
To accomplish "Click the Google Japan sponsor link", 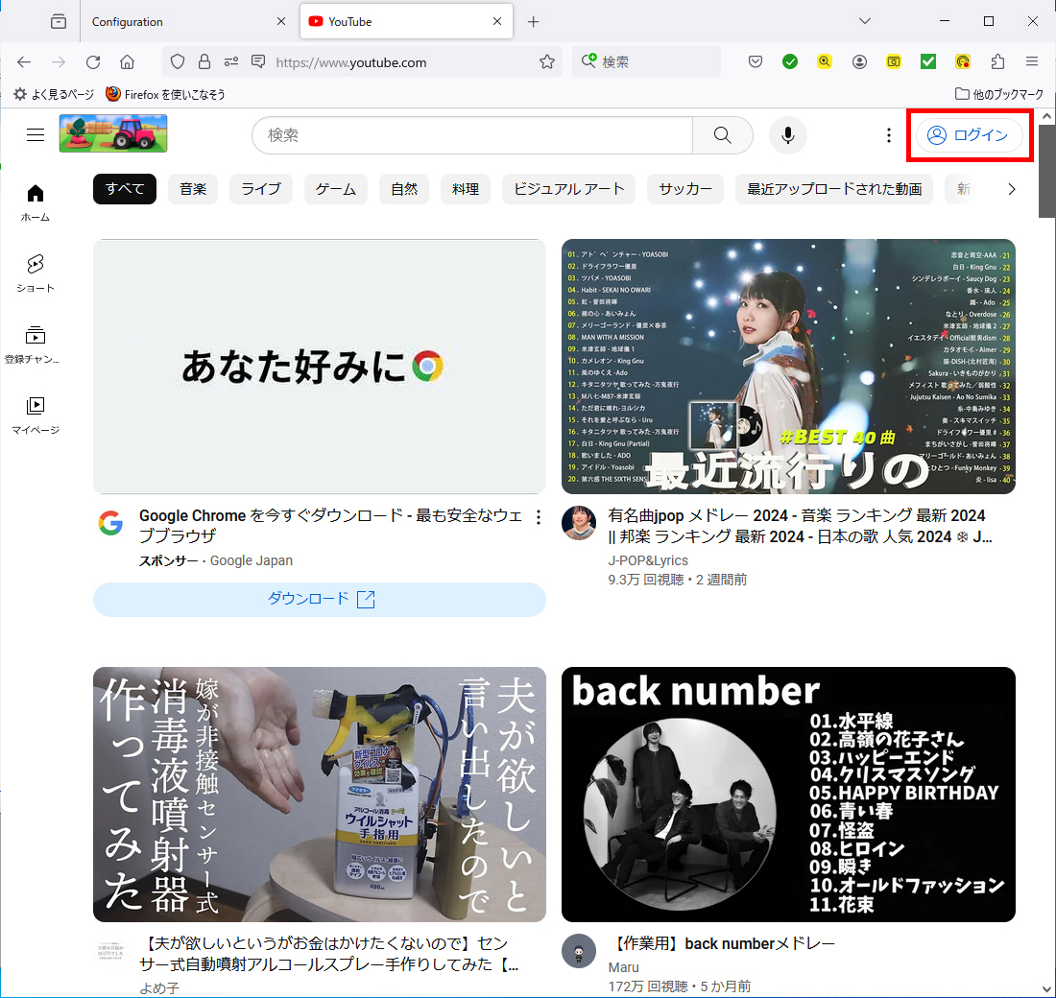I will point(252,560).
